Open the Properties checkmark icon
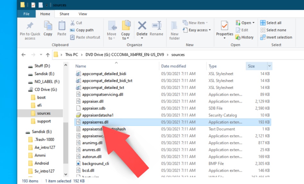This screenshot has width=304, height=184. 224,26
